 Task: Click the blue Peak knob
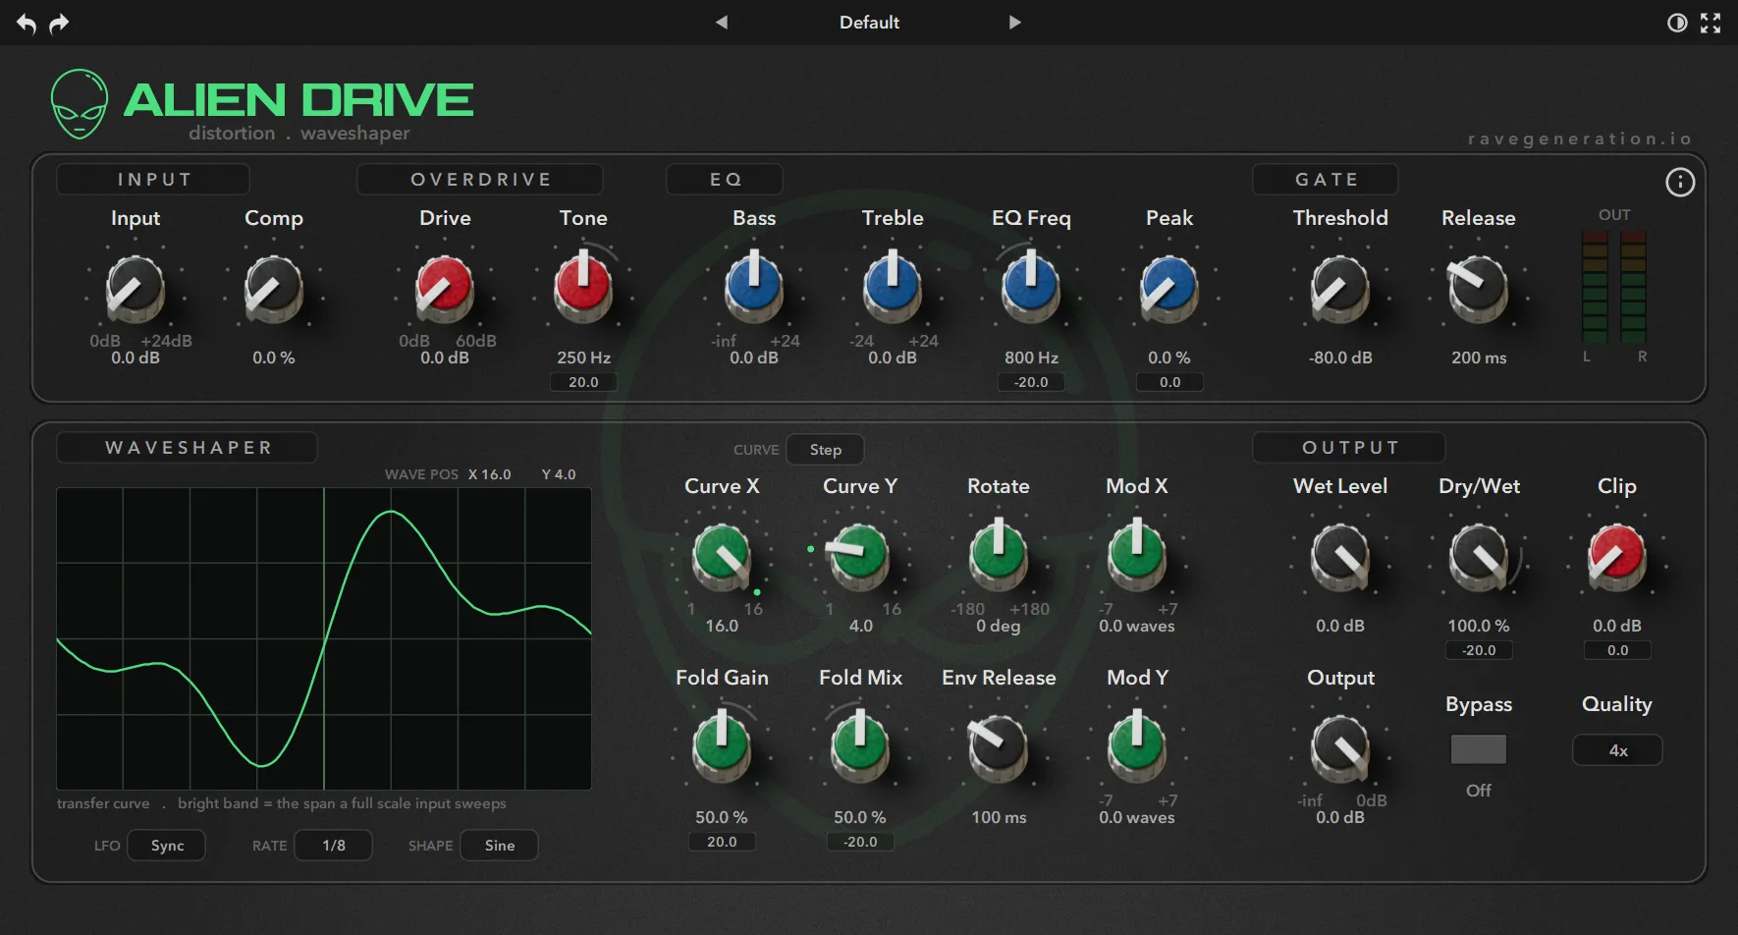[x=1169, y=288]
